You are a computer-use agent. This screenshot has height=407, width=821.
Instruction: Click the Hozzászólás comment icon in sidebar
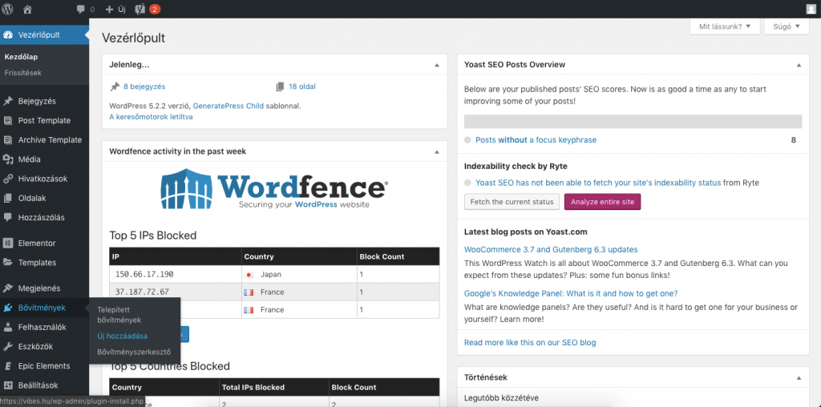pyautogui.click(x=8, y=218)
